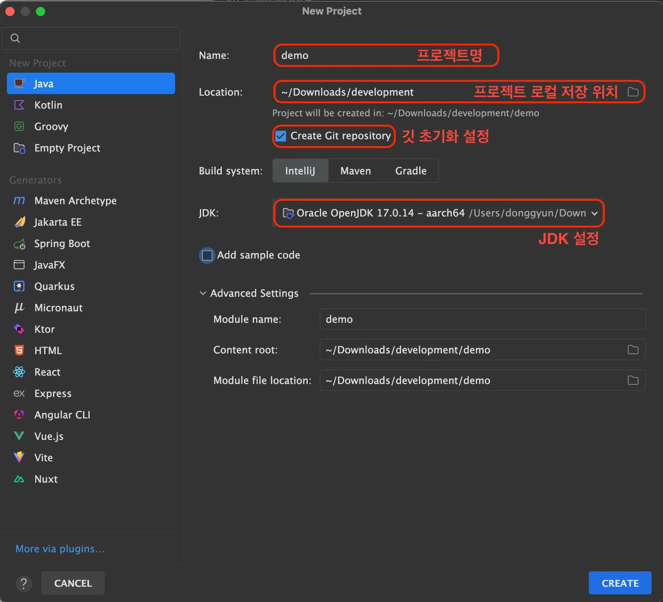This screenshot has height=602, width=663.
Task: Click the Maven Archetype icon
Action: point(19,200)
